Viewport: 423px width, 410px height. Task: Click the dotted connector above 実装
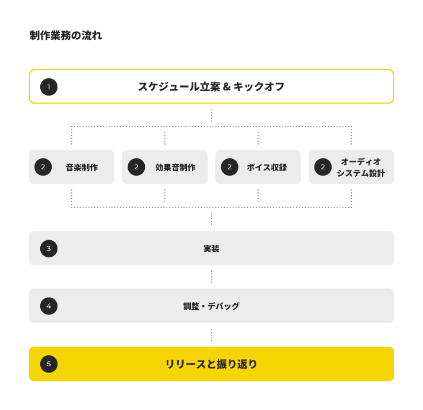[211, 219]
